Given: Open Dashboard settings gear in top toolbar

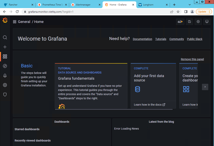Looking at the screenshot, I should pos(198,22).
